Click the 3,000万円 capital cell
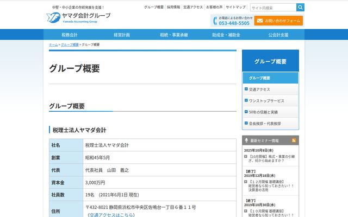348x217 pixels. pyautogui.click(x=159, y=182)
